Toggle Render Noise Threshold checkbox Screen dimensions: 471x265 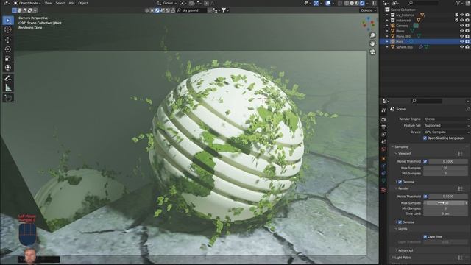point(425,197)
